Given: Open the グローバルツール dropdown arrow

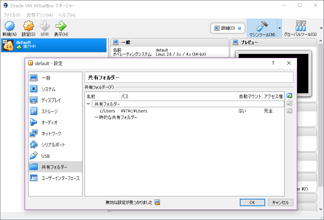Looking at the screenshot, I should click(x=322, y=28).
